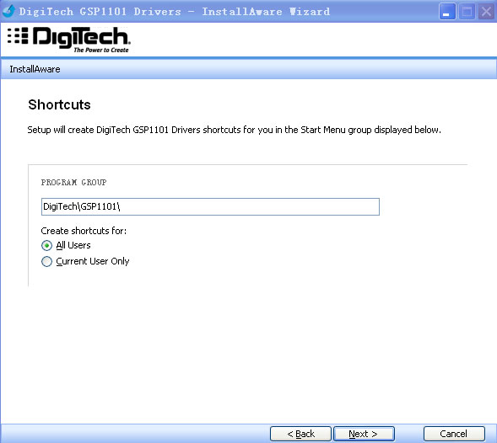The image size is (497, 443).
Task: Select the All Users radio button
Action: [x=46, y=245]
